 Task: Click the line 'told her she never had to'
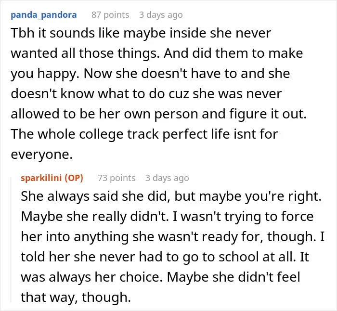pos(165,257)
